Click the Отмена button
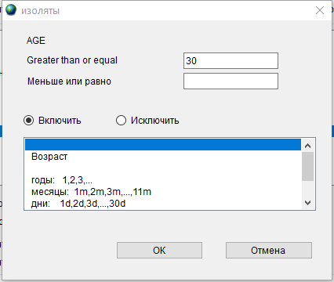 tap(269, 250)
